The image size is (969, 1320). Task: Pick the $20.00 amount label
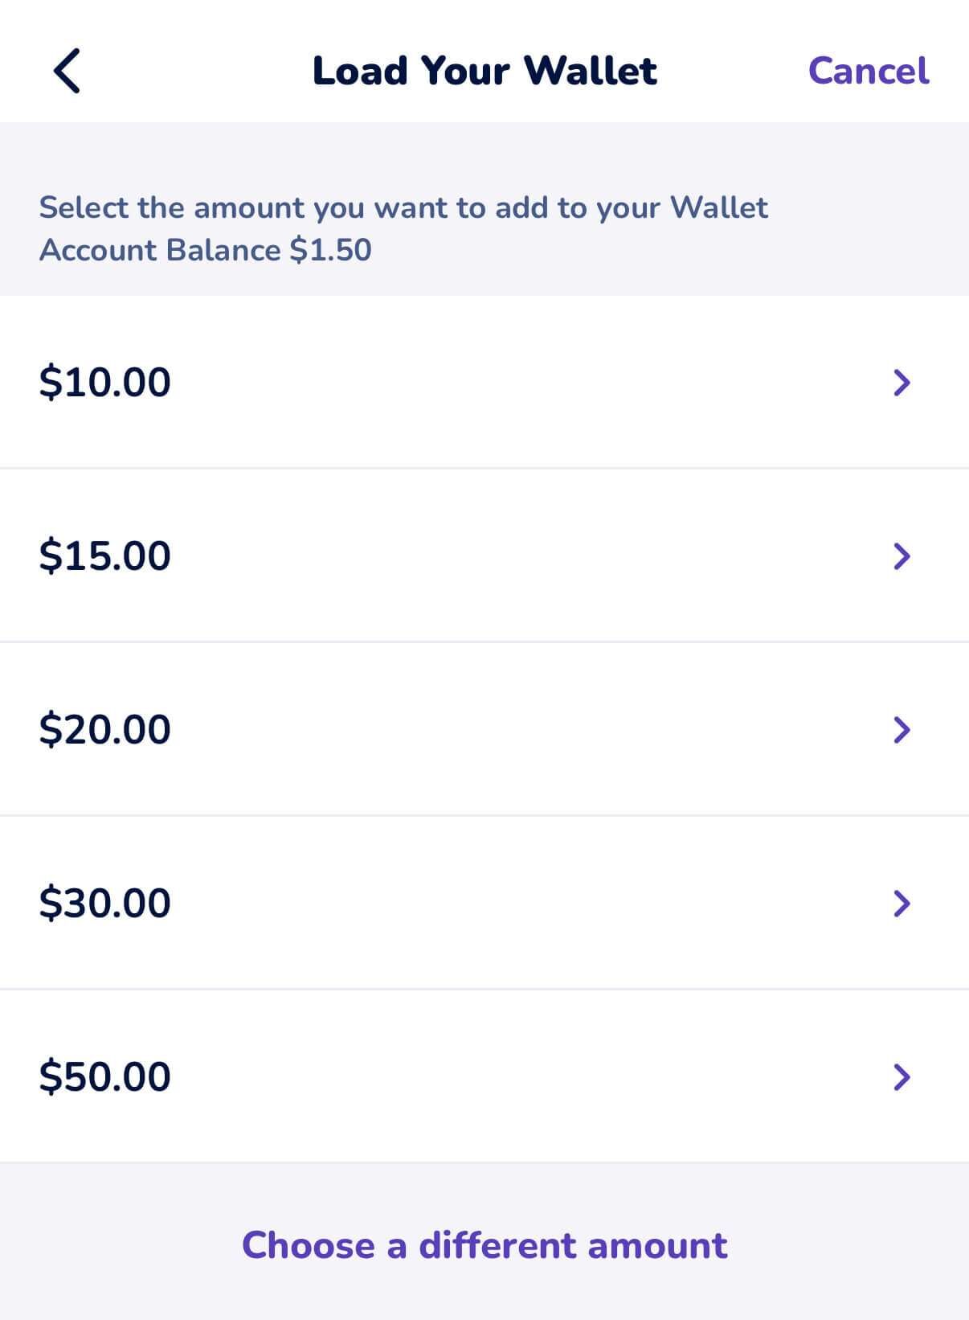[105, 729]
